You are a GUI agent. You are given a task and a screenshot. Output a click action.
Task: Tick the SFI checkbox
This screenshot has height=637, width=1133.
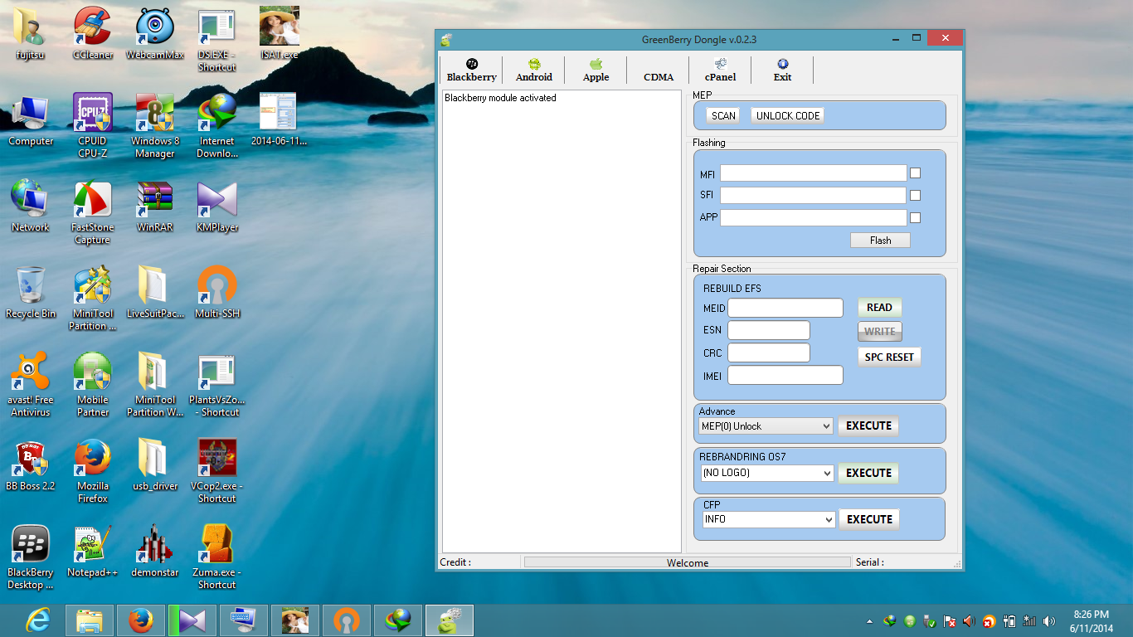916,196
